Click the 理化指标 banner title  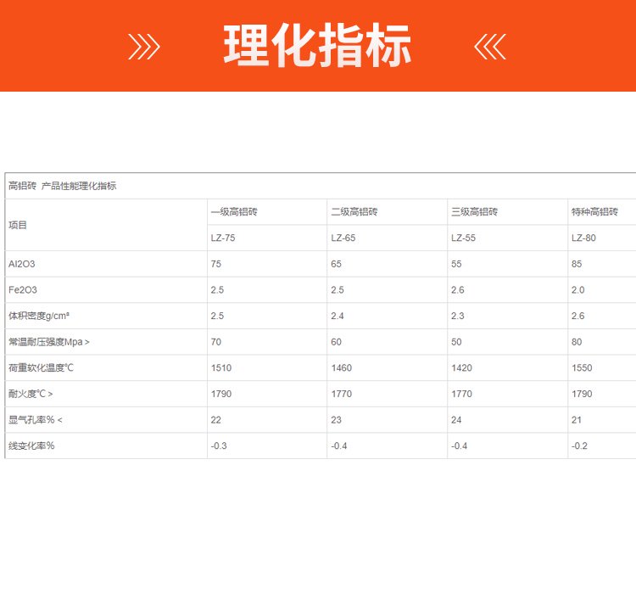click(317, 46)
